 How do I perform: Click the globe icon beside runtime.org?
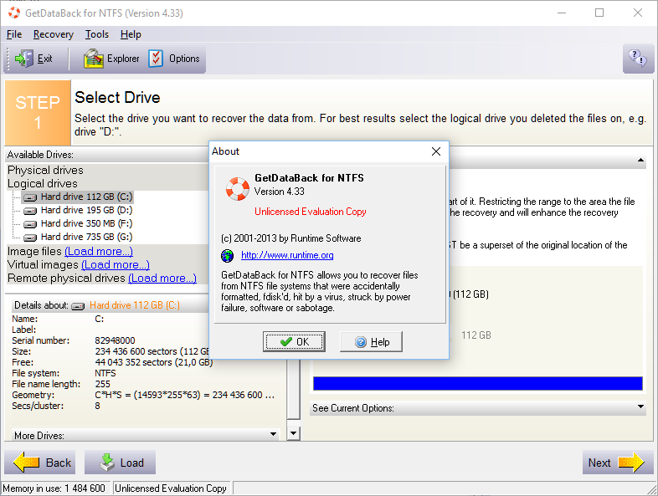228,255
